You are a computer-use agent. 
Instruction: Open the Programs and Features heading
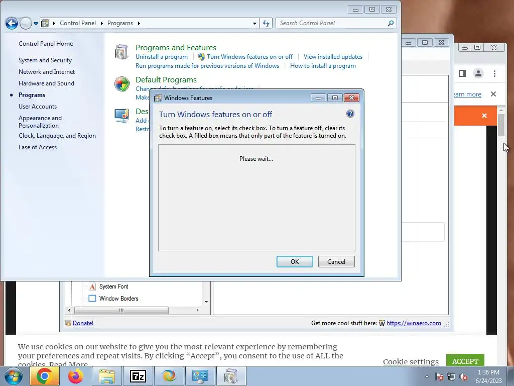(176, 48)
